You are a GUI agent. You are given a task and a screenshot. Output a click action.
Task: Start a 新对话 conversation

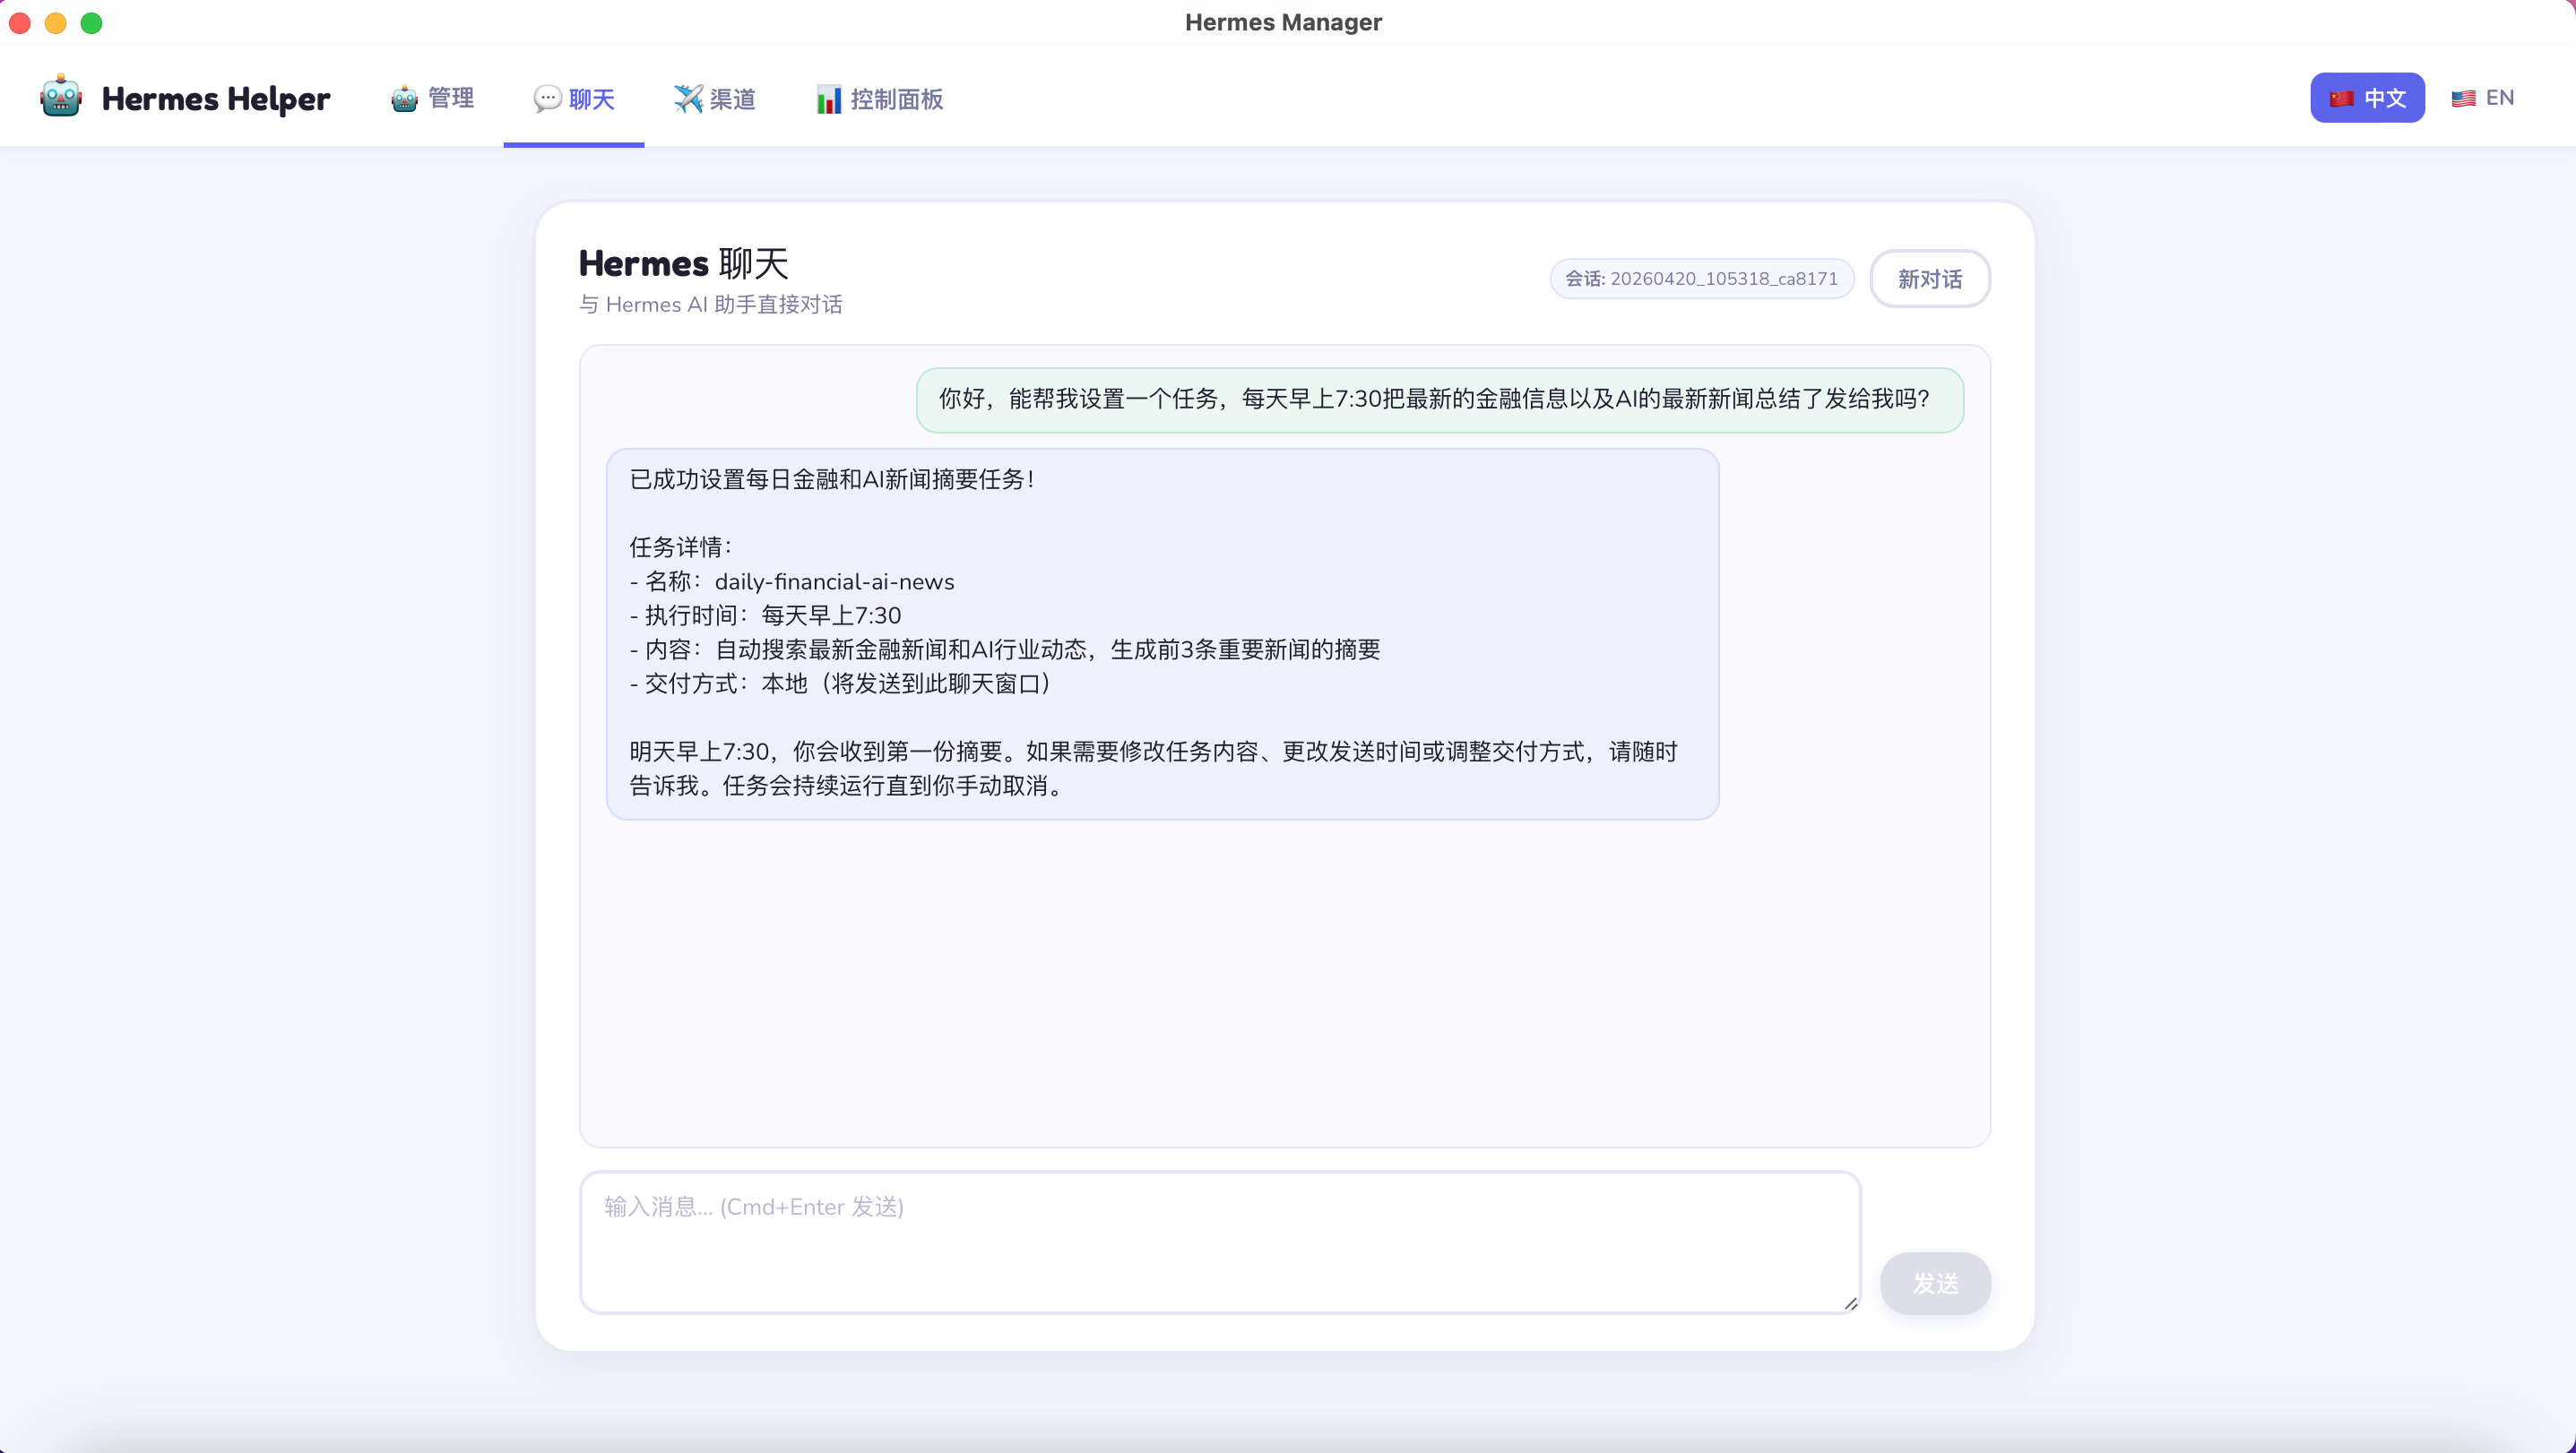(x=1929, y=279)
